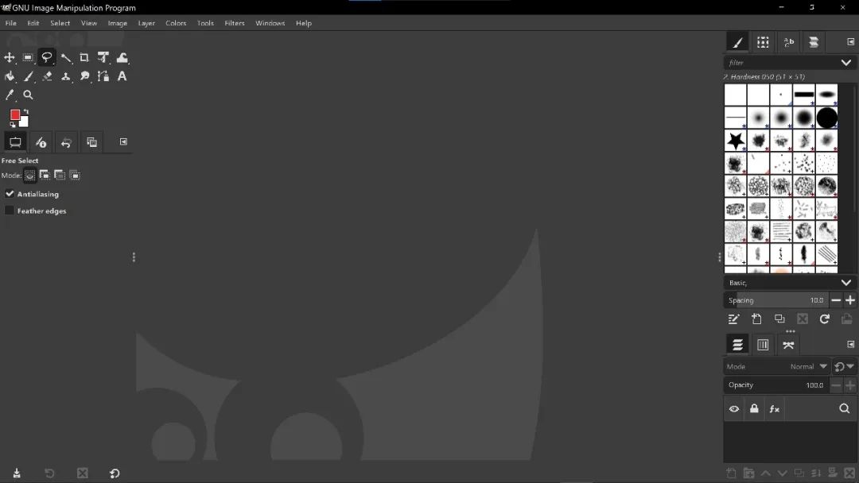Switch to the Paths dock tab

788,345
